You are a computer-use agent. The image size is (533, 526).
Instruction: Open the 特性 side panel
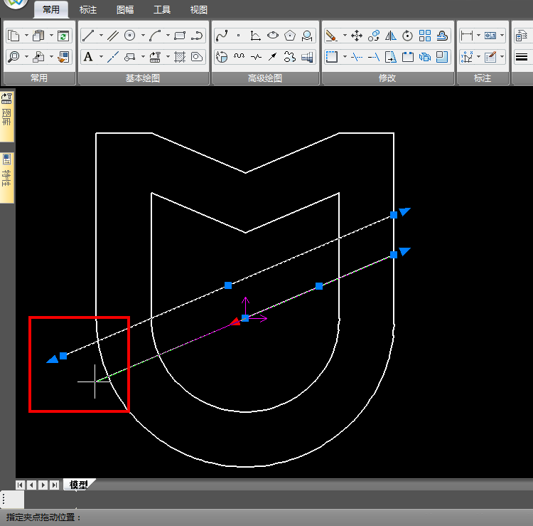point(7,174)
